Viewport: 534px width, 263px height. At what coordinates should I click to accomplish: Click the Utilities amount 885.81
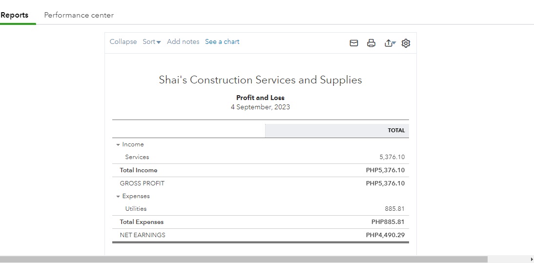(394, 209)
